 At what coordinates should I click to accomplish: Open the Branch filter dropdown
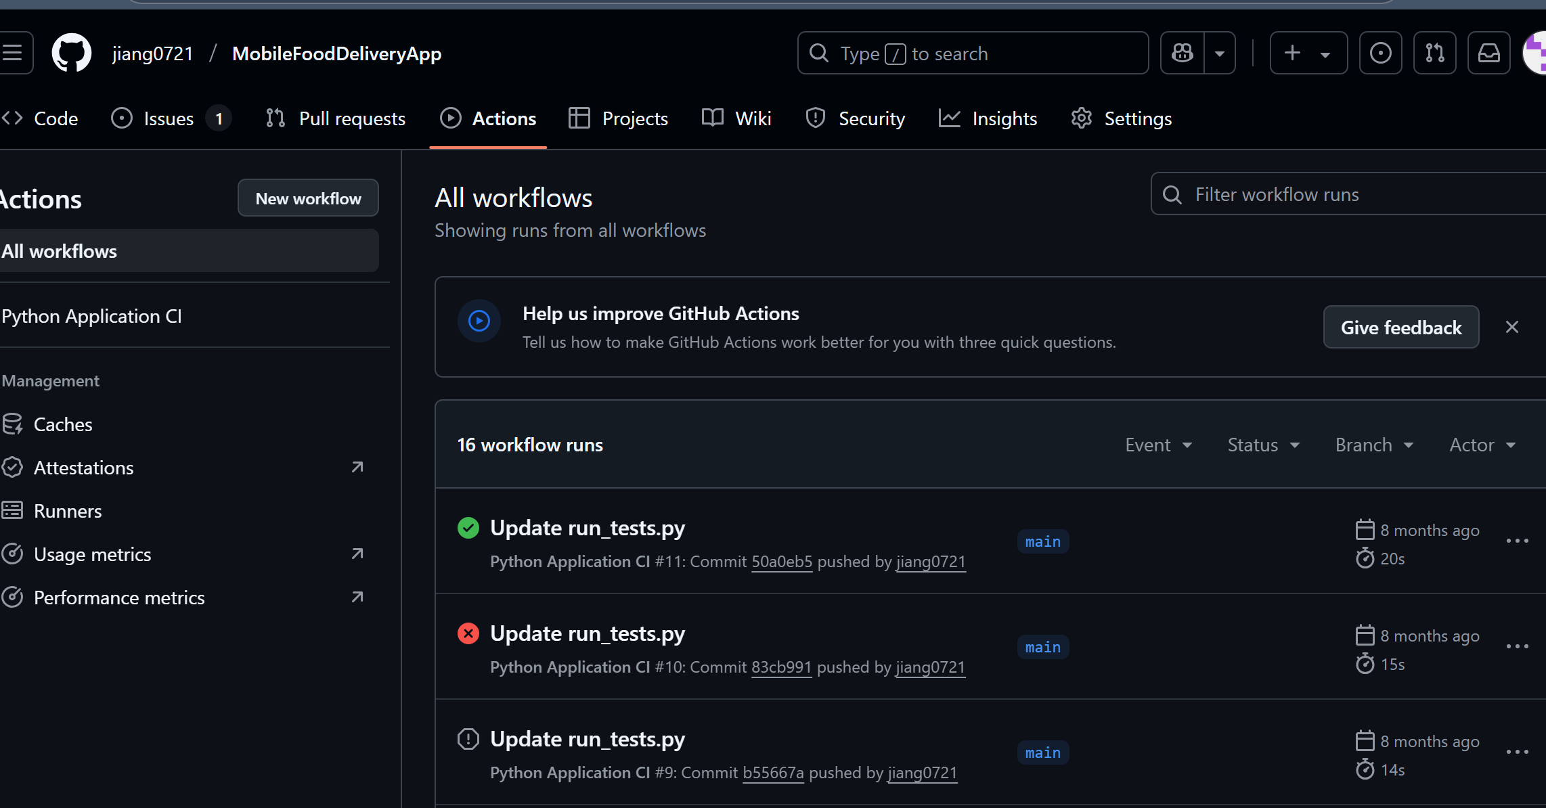(x=1374, y=445)
